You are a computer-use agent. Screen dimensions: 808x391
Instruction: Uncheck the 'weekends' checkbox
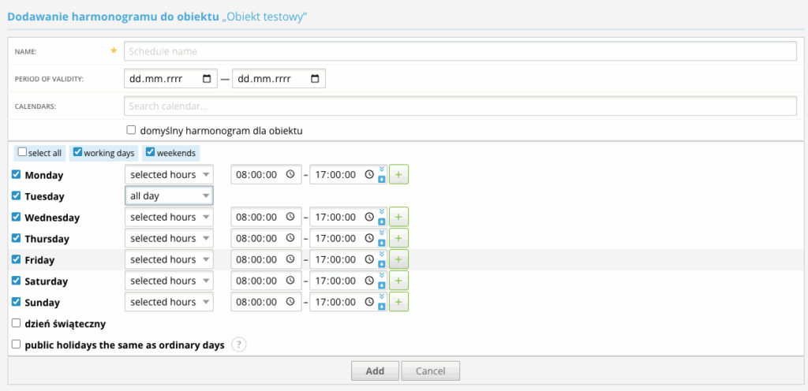(149, 152)
